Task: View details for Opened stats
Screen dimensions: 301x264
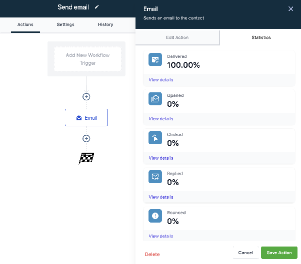Action: (161, 119)
